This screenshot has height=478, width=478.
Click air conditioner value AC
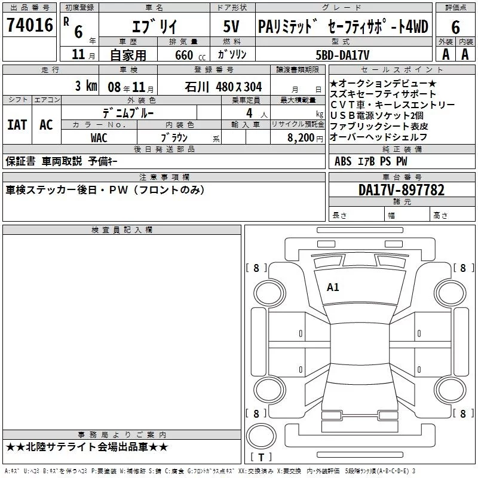46,125
